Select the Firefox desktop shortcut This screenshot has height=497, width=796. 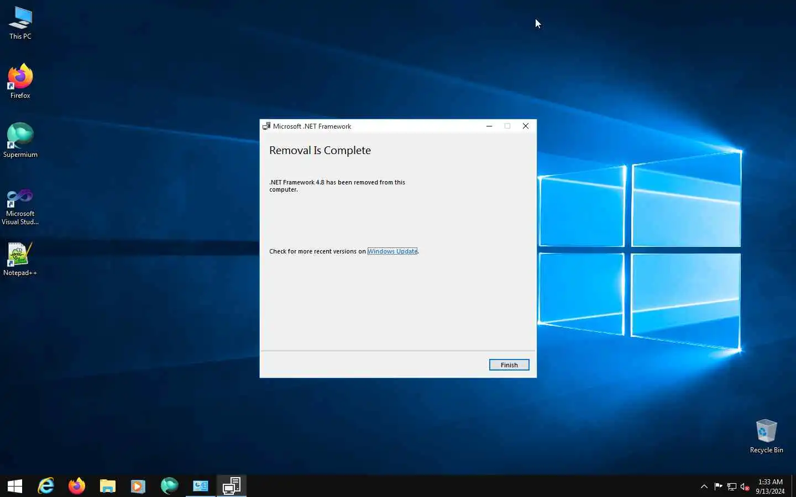pyautogui.click(x=20, y=82)
